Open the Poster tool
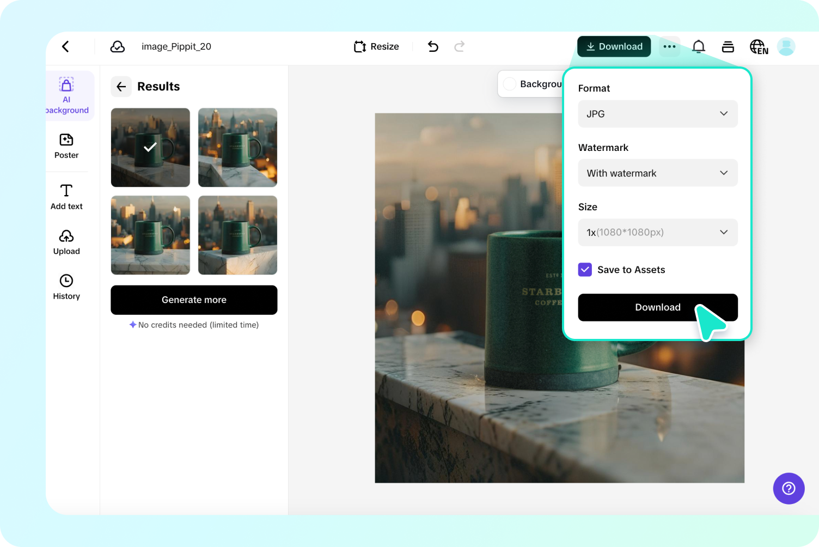819x547 pixels. pos(66,146)
